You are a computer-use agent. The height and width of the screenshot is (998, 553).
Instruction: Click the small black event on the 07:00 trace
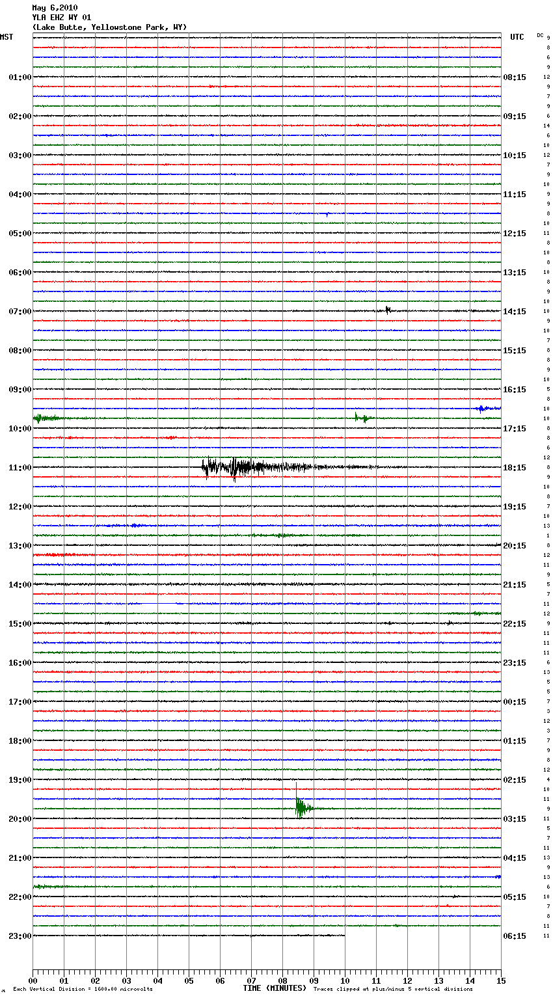[388, 310]
